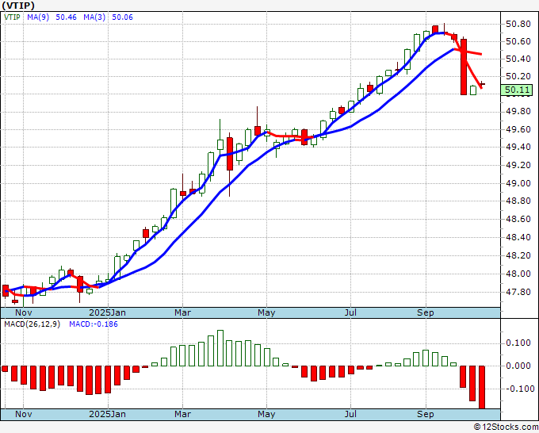Image resolution: width=539 pixels, height=433 pixels.
Task: Click the 0.000 MACD axis label
Action: pyautogui.click(x=518, y=366)
